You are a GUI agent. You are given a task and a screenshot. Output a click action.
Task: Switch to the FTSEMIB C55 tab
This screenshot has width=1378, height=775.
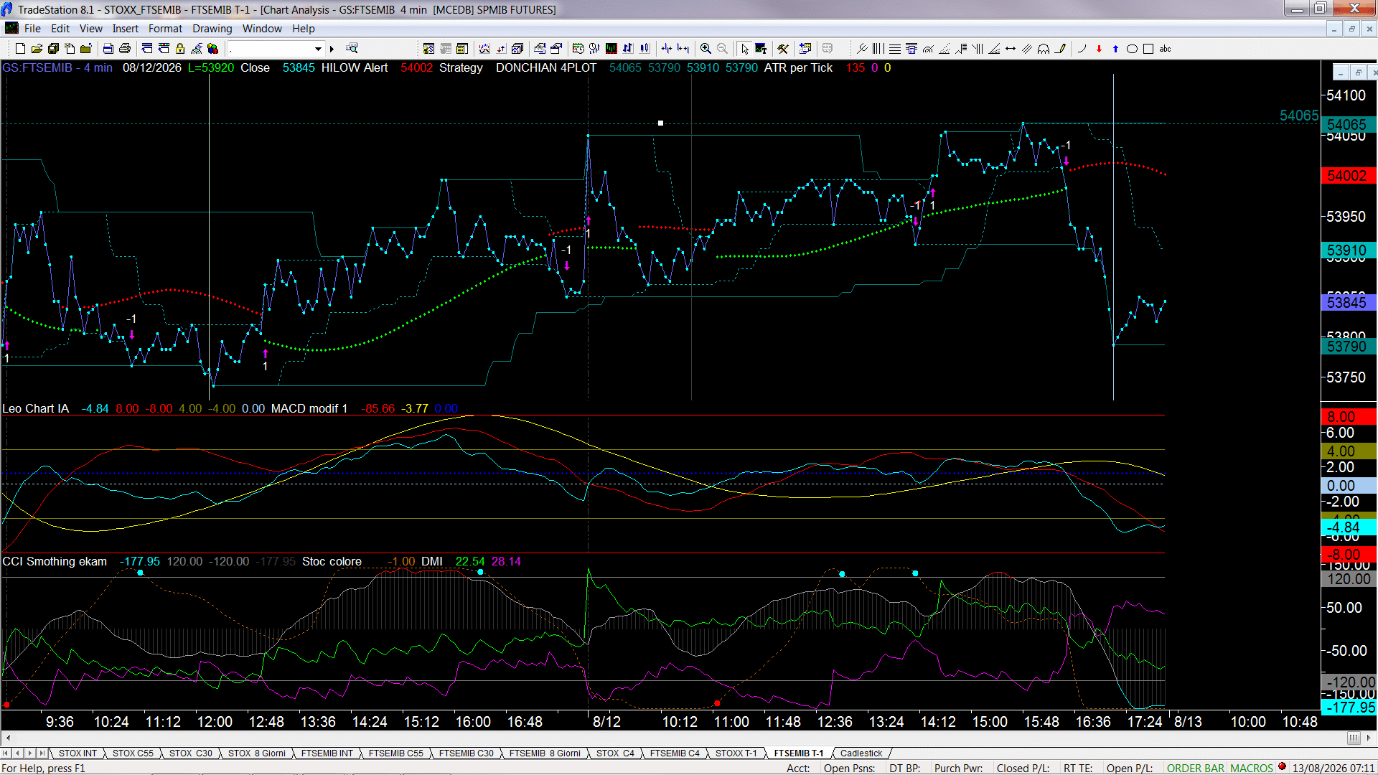click(x=396, y=753)
